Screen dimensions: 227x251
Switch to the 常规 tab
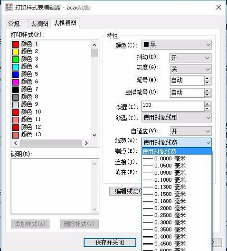pos(17,24)
